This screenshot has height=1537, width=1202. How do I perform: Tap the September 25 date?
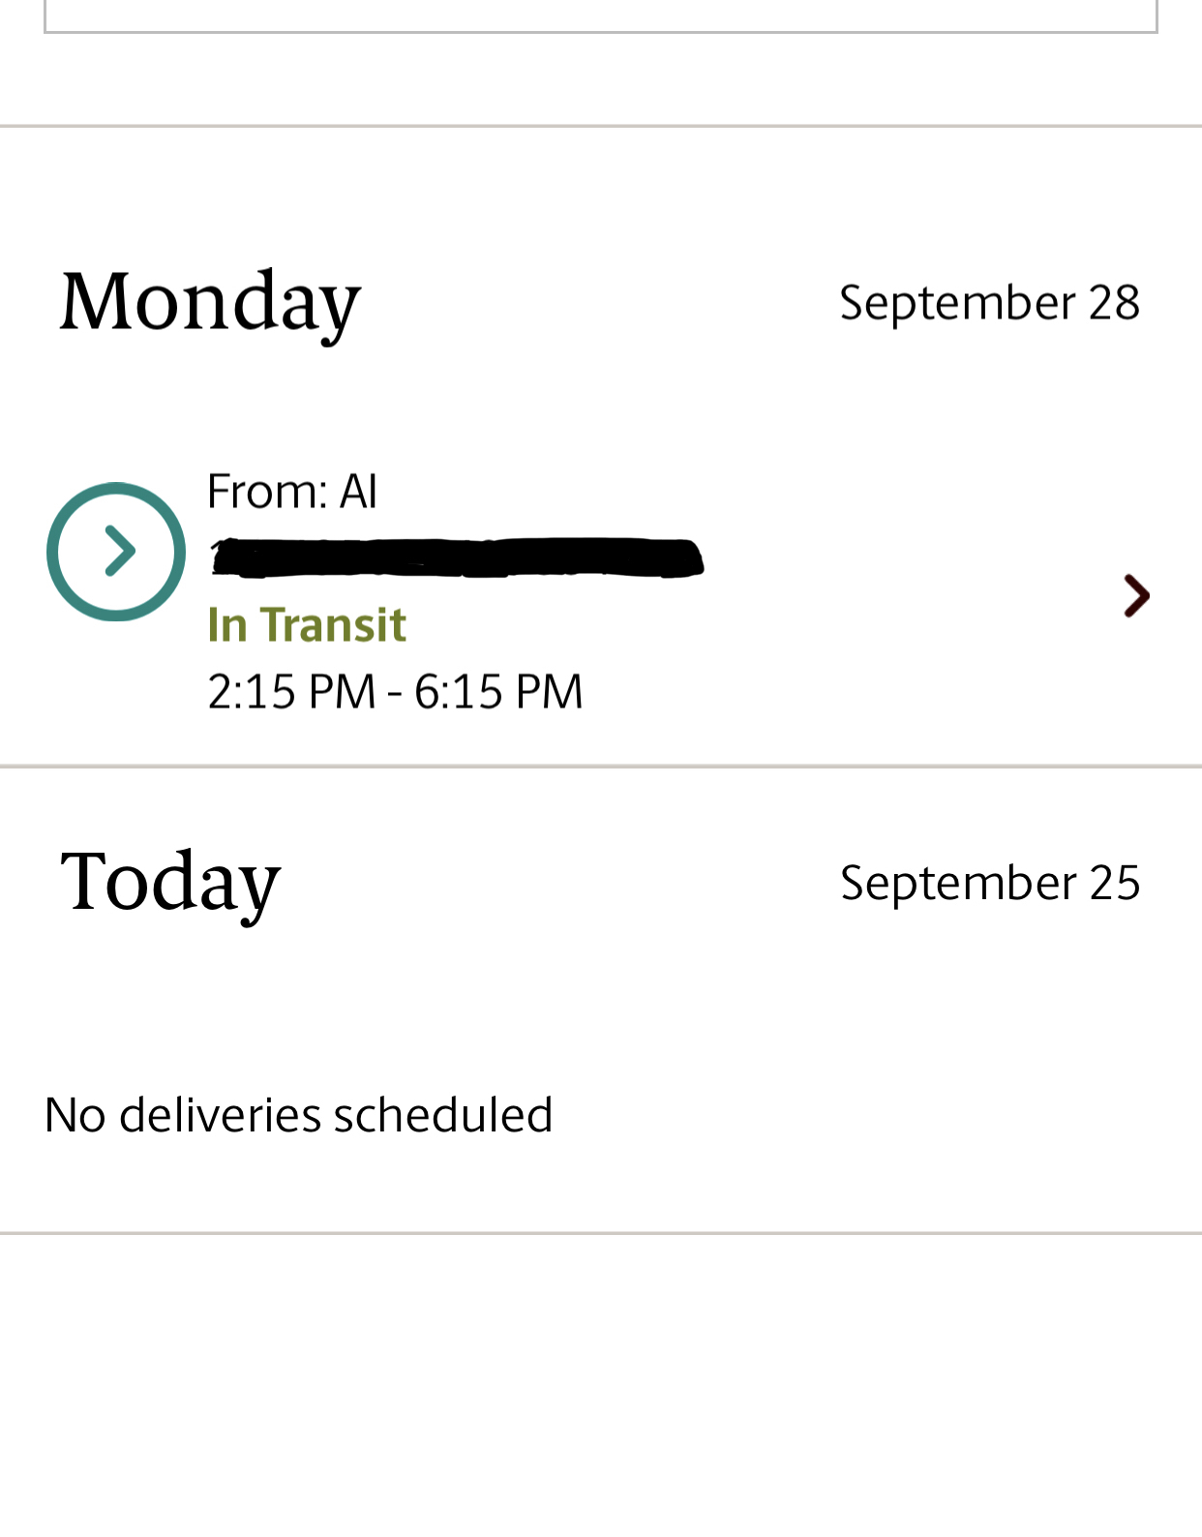(989, 883)
